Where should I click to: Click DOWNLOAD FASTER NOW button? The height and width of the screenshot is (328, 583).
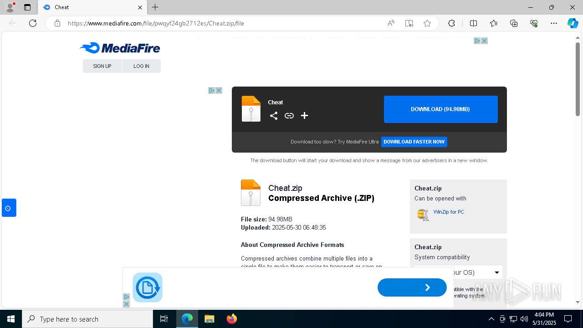tap(414, 142)
